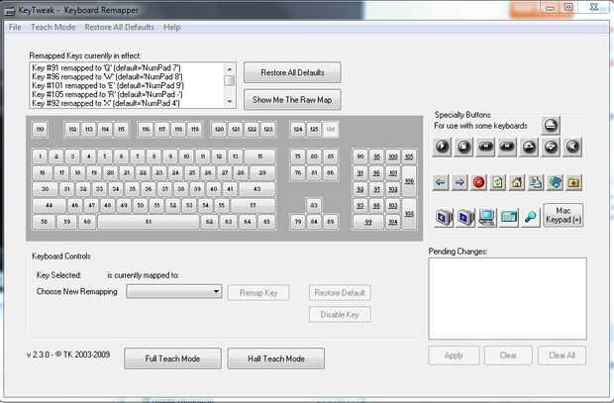Select the Wake monitor specialty button

tap(465, 216)
